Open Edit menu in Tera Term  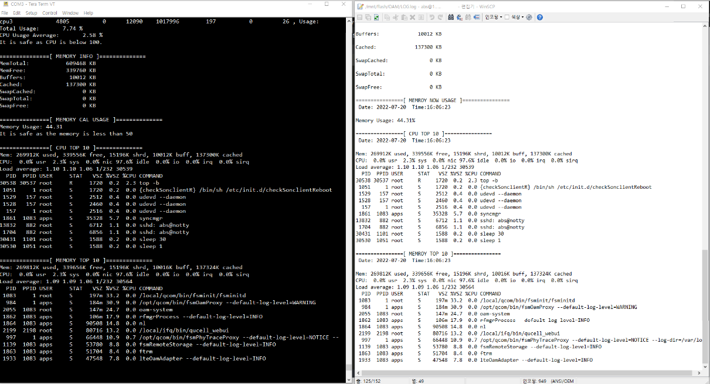pyautogui.click(x=16, y=13)
